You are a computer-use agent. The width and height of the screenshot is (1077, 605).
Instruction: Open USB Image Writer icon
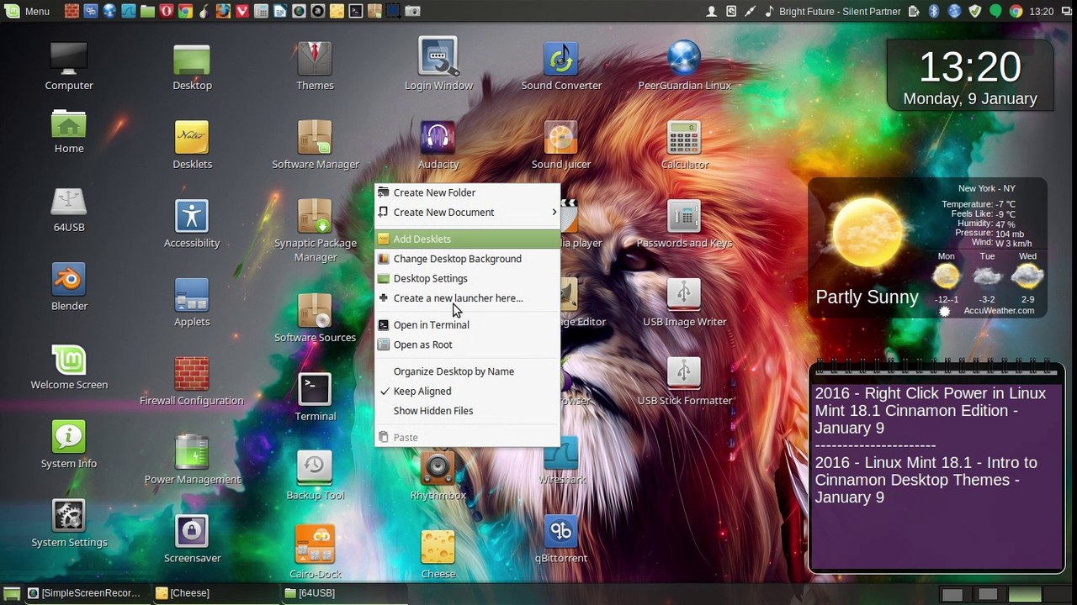point(683,295)
